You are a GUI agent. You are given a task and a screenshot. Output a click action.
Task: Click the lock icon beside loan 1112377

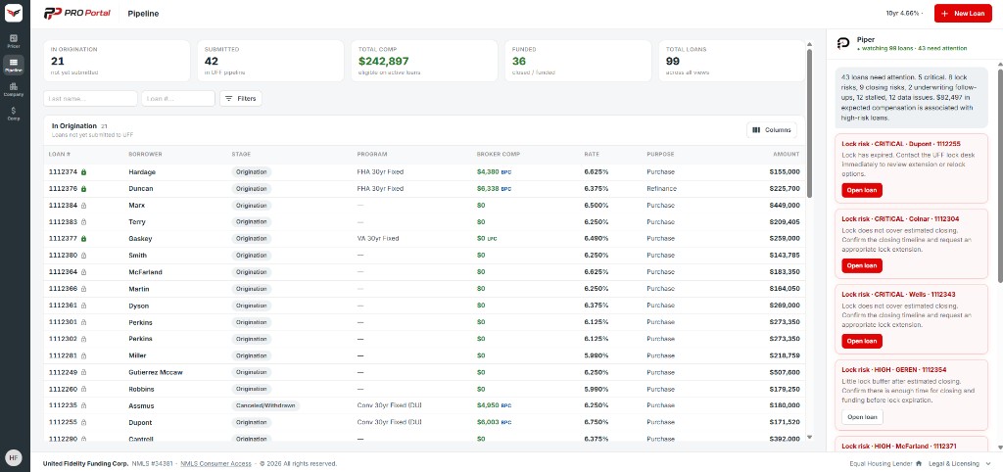[x=84, y=239]
